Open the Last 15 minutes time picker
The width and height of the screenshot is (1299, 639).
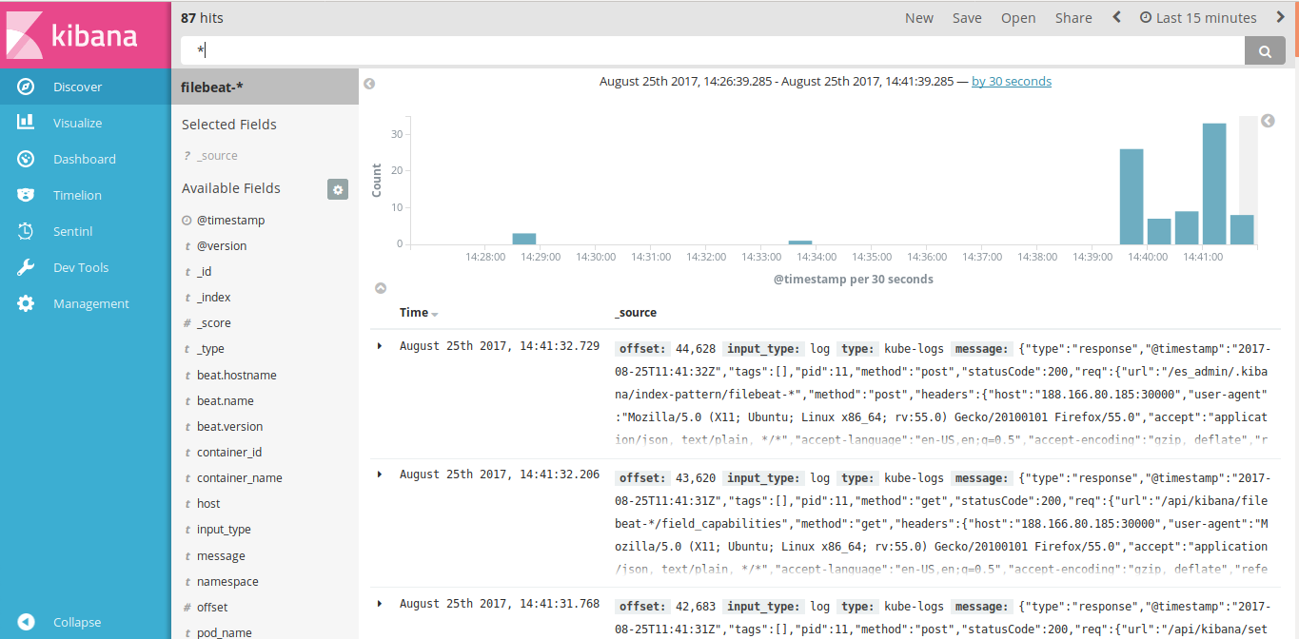(x=1198, y=18)
